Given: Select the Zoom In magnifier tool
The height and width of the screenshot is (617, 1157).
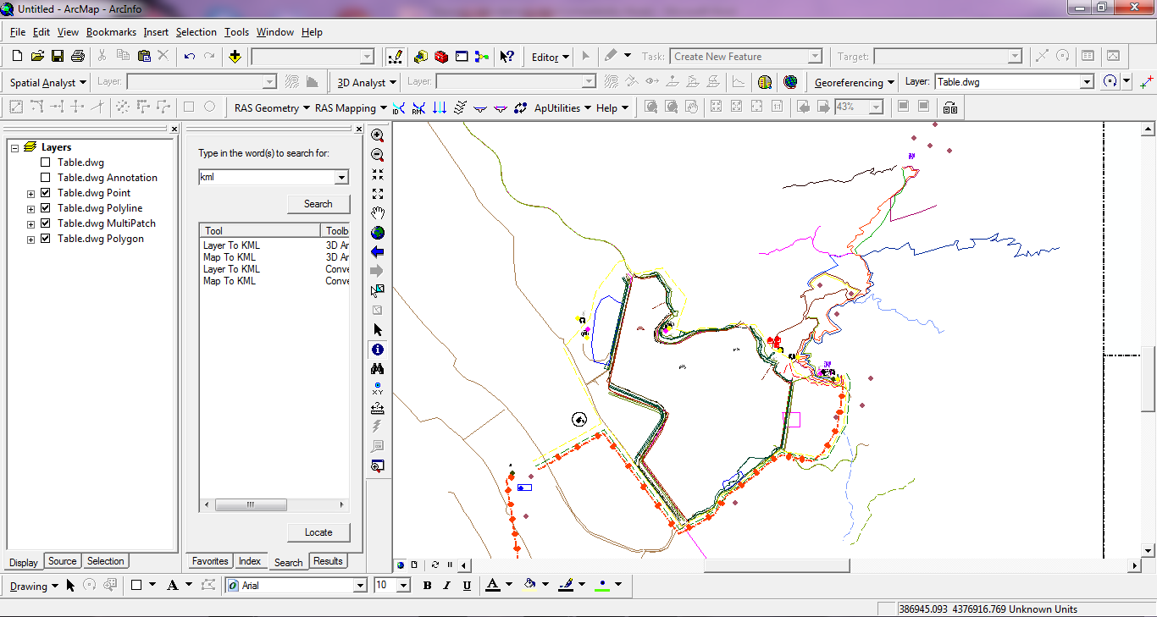Looking at the screenshot, I should coord(378,135).
